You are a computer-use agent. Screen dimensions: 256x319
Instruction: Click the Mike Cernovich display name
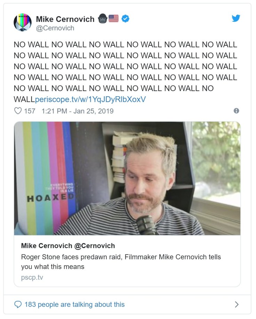point(65,19)
